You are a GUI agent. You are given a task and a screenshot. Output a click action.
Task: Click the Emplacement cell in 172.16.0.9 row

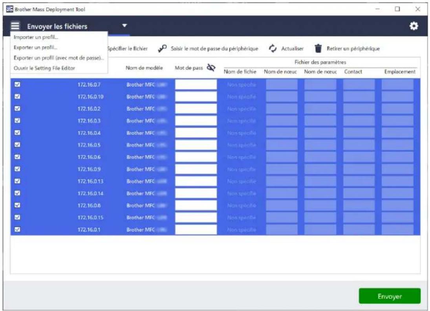397,169
